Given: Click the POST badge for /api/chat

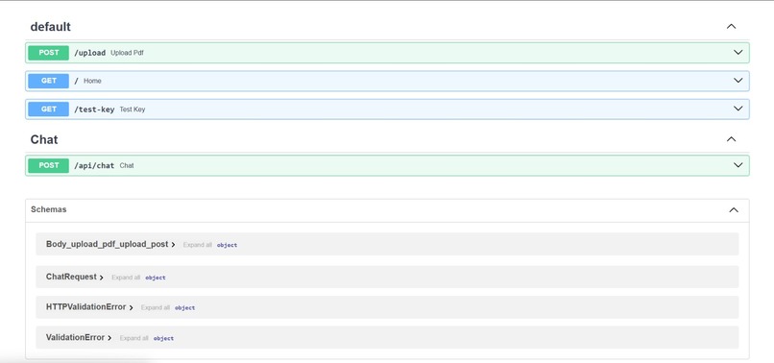Looking at the screenshot, I should coord(48,165).
